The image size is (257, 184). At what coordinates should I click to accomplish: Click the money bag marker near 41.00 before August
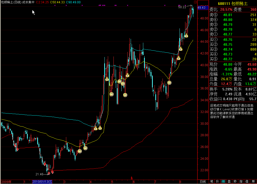click(x=178, y=58)
